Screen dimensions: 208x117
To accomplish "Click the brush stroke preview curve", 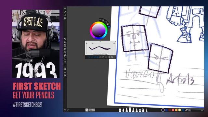I will (100, 48).
